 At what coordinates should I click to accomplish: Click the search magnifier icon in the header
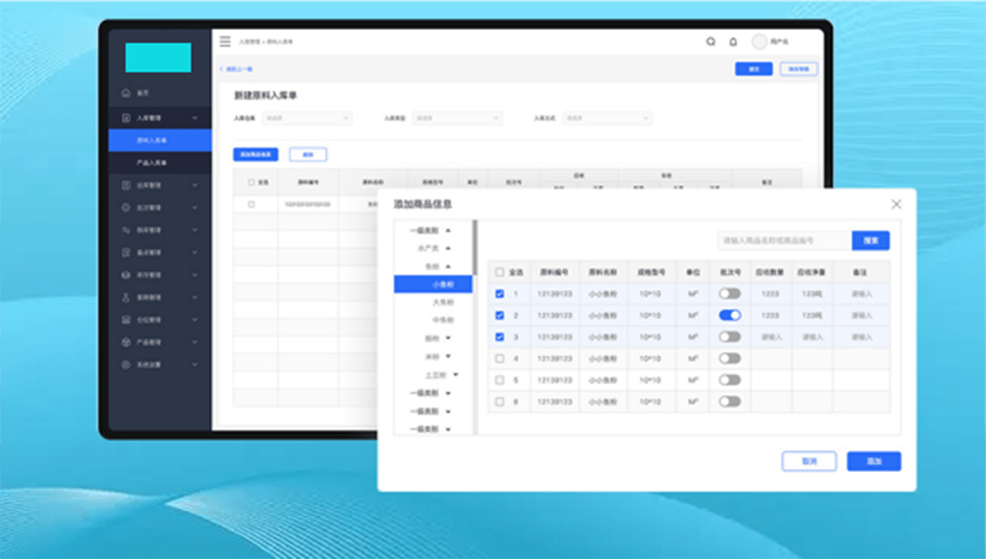pyautogui.click(x=711, y=41)
